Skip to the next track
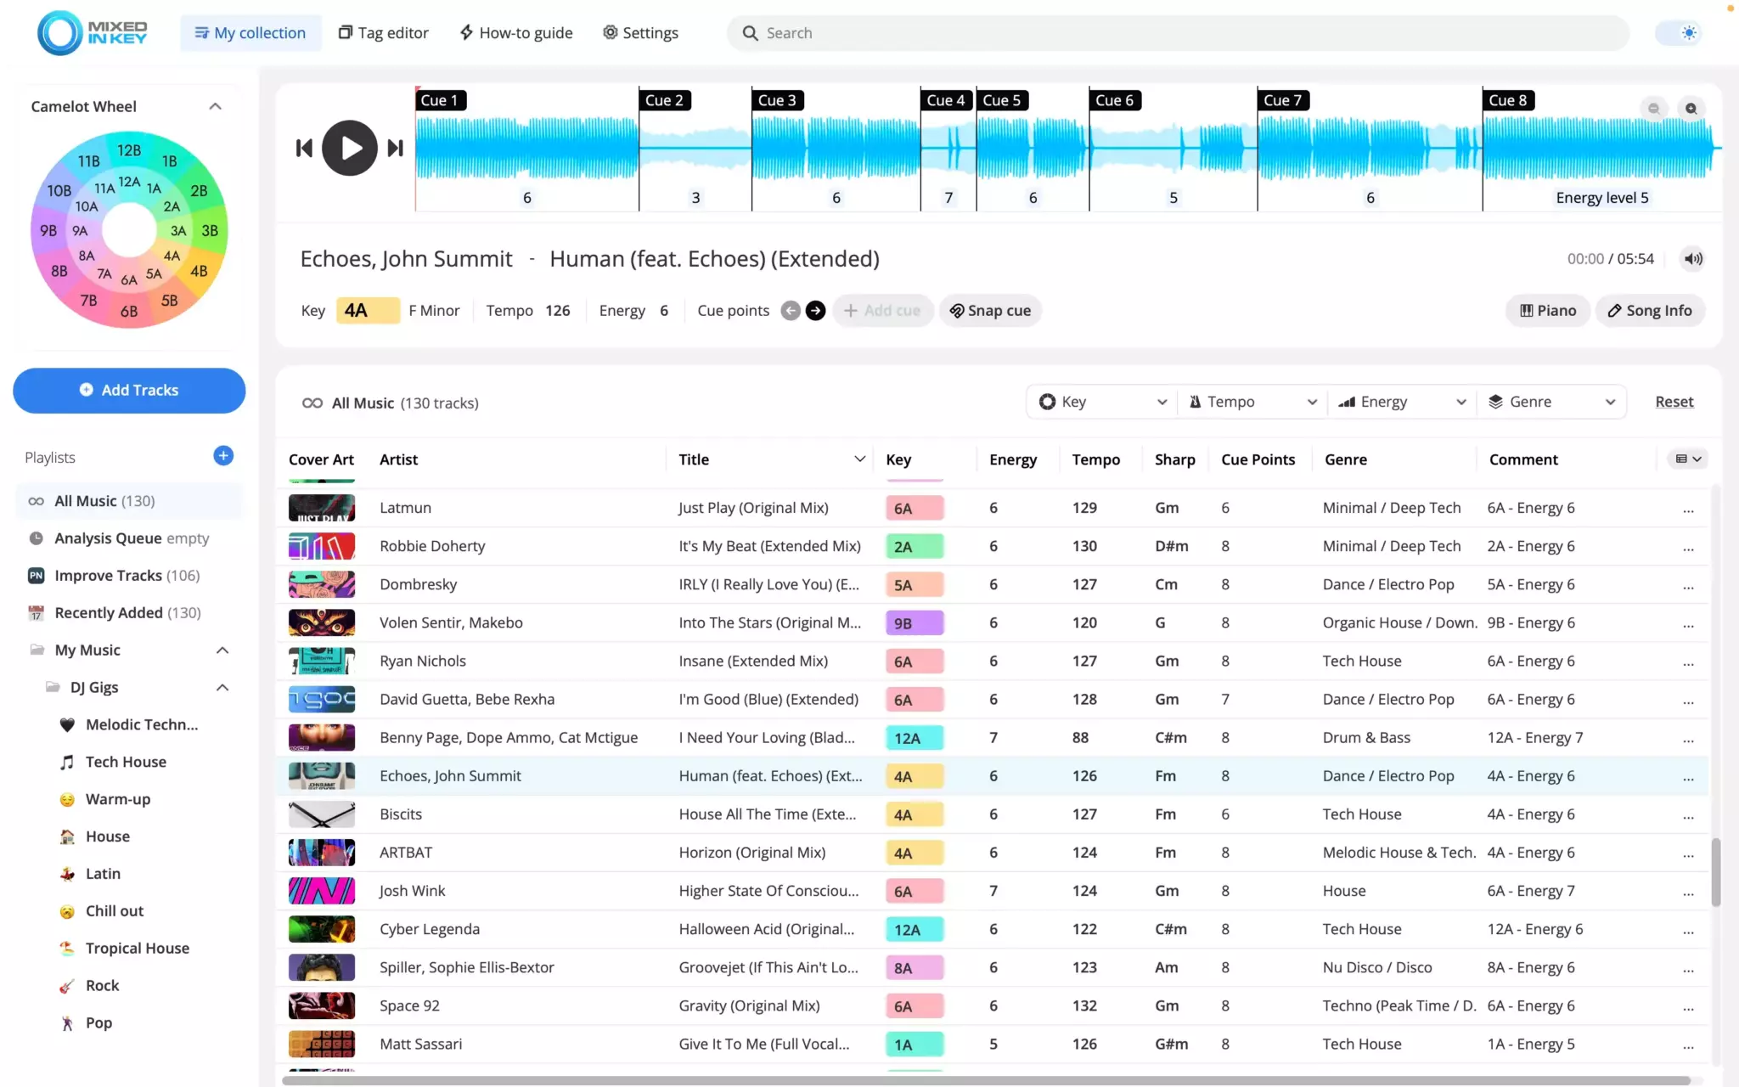The width and height of the screenshot is (1739, 1087). point(396,148)
